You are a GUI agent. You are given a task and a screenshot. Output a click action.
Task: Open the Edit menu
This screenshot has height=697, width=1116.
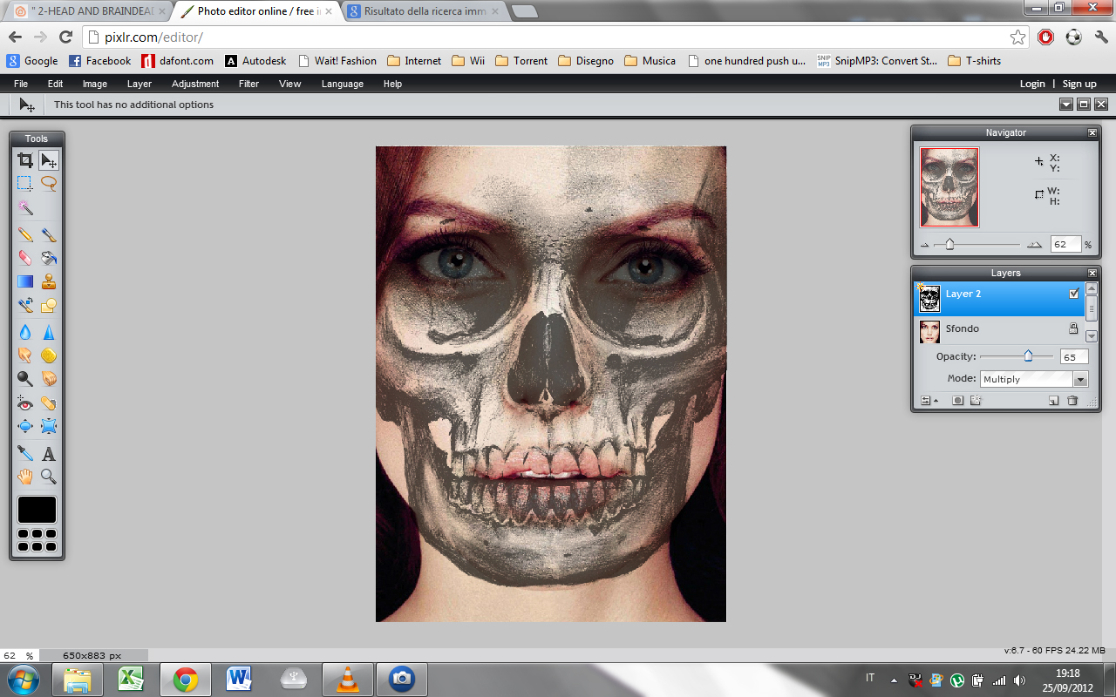pos(55,84)
